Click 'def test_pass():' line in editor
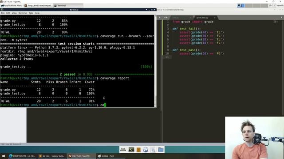This screenshot has height=159, width=284. click(186, 50)
